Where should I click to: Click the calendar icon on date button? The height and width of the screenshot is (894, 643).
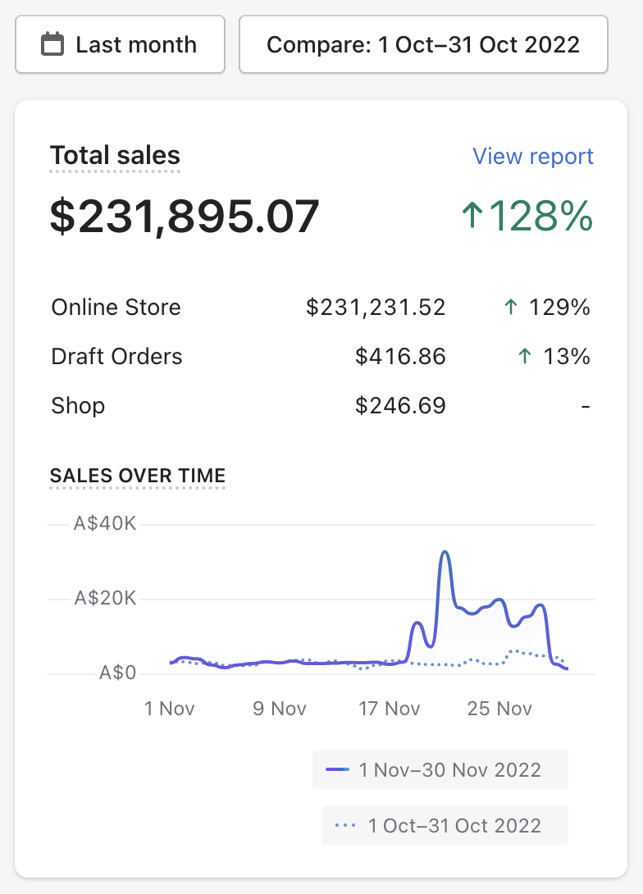pyautogui.click(x=52, y=44)
